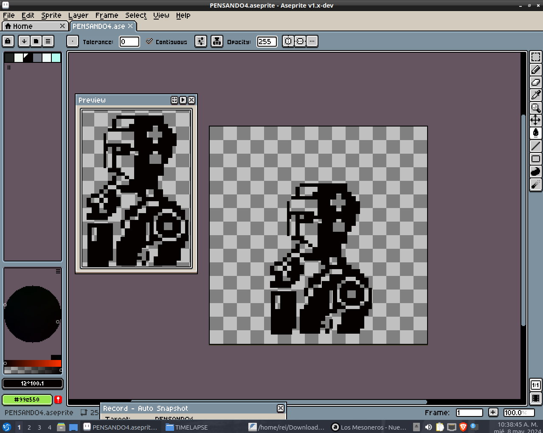The image size is (543, 433).
Task: Open the Sprite menu
Action: pos(51,15)
